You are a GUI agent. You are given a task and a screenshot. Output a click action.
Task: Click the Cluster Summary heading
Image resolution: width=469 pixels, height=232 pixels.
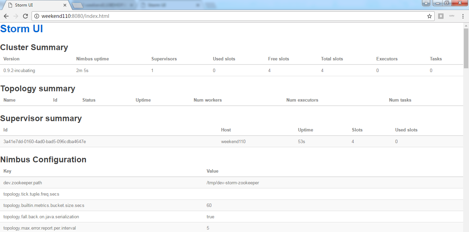34,47
